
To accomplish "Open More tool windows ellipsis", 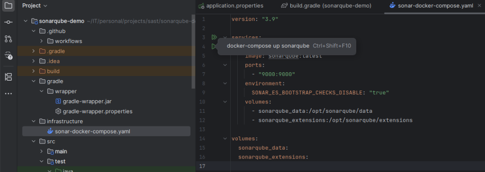I will [x=8, y=93].
